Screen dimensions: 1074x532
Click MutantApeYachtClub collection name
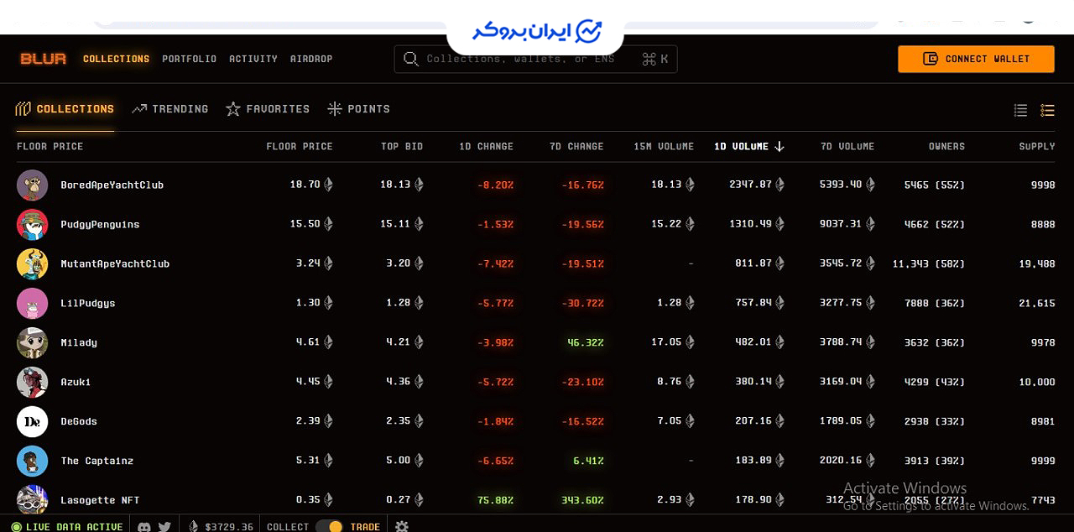pyautogui.click(x=115, y=263)
